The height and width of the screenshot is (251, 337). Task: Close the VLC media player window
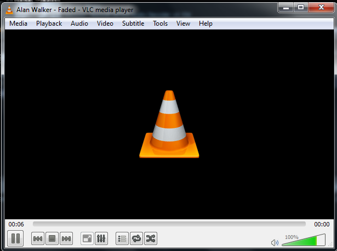pyautogui.click(x=321, y=8)
